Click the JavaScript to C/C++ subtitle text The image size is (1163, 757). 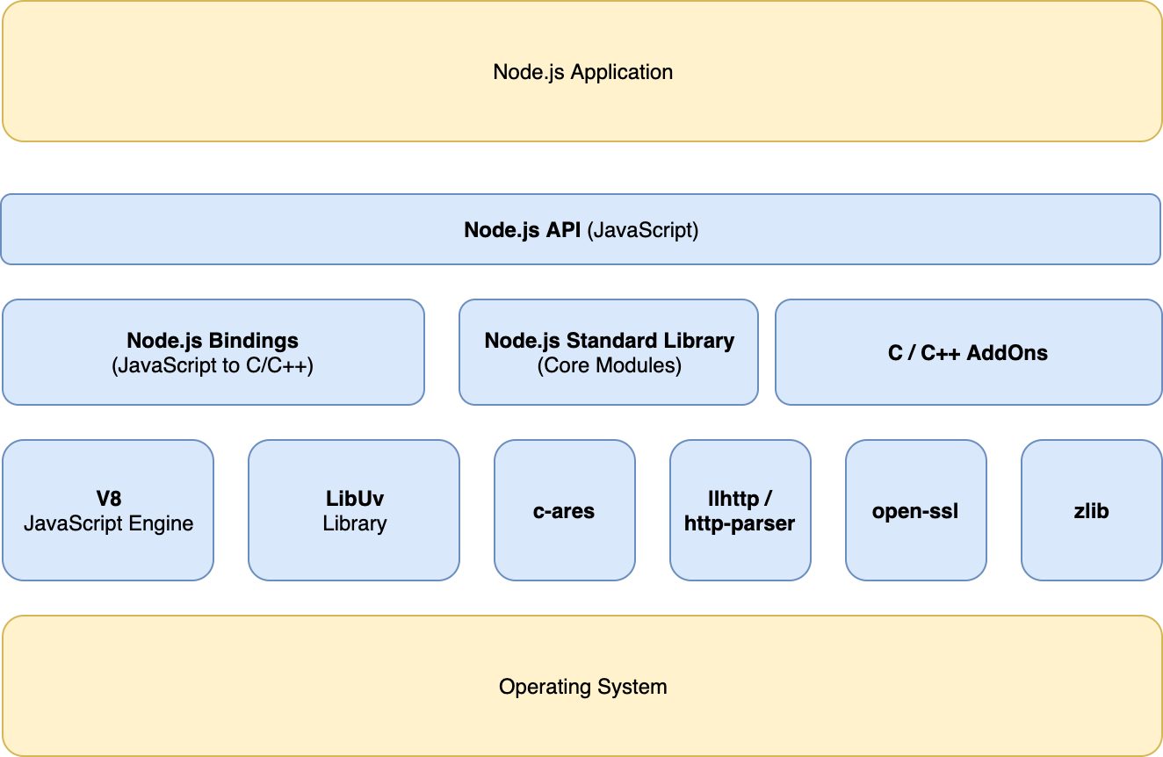click(212, 365)
